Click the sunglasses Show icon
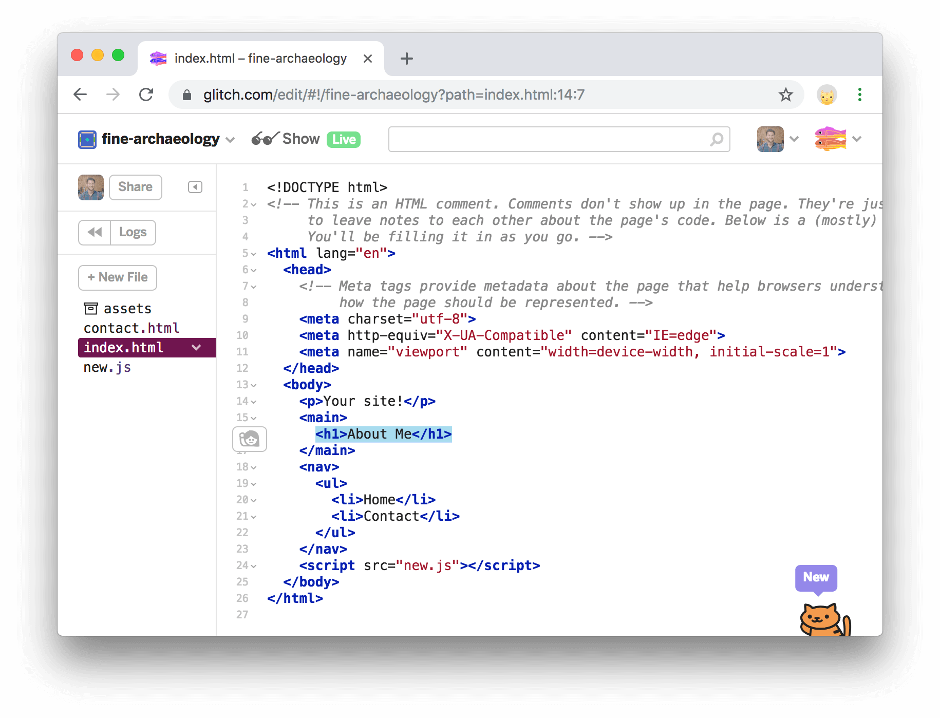This screenshot has height=718, width=940. pos(265,139)
